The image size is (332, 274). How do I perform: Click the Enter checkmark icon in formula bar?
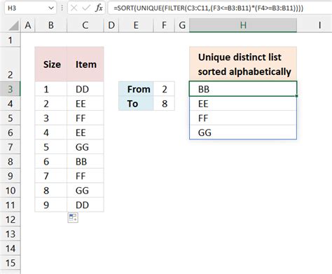(x=86, y=8)
